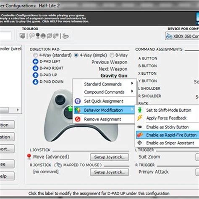Screen dimensions: 199x199
Task: Click the 'Primary Attack' R TRIGGER assignment
Action: click(154, 172)
